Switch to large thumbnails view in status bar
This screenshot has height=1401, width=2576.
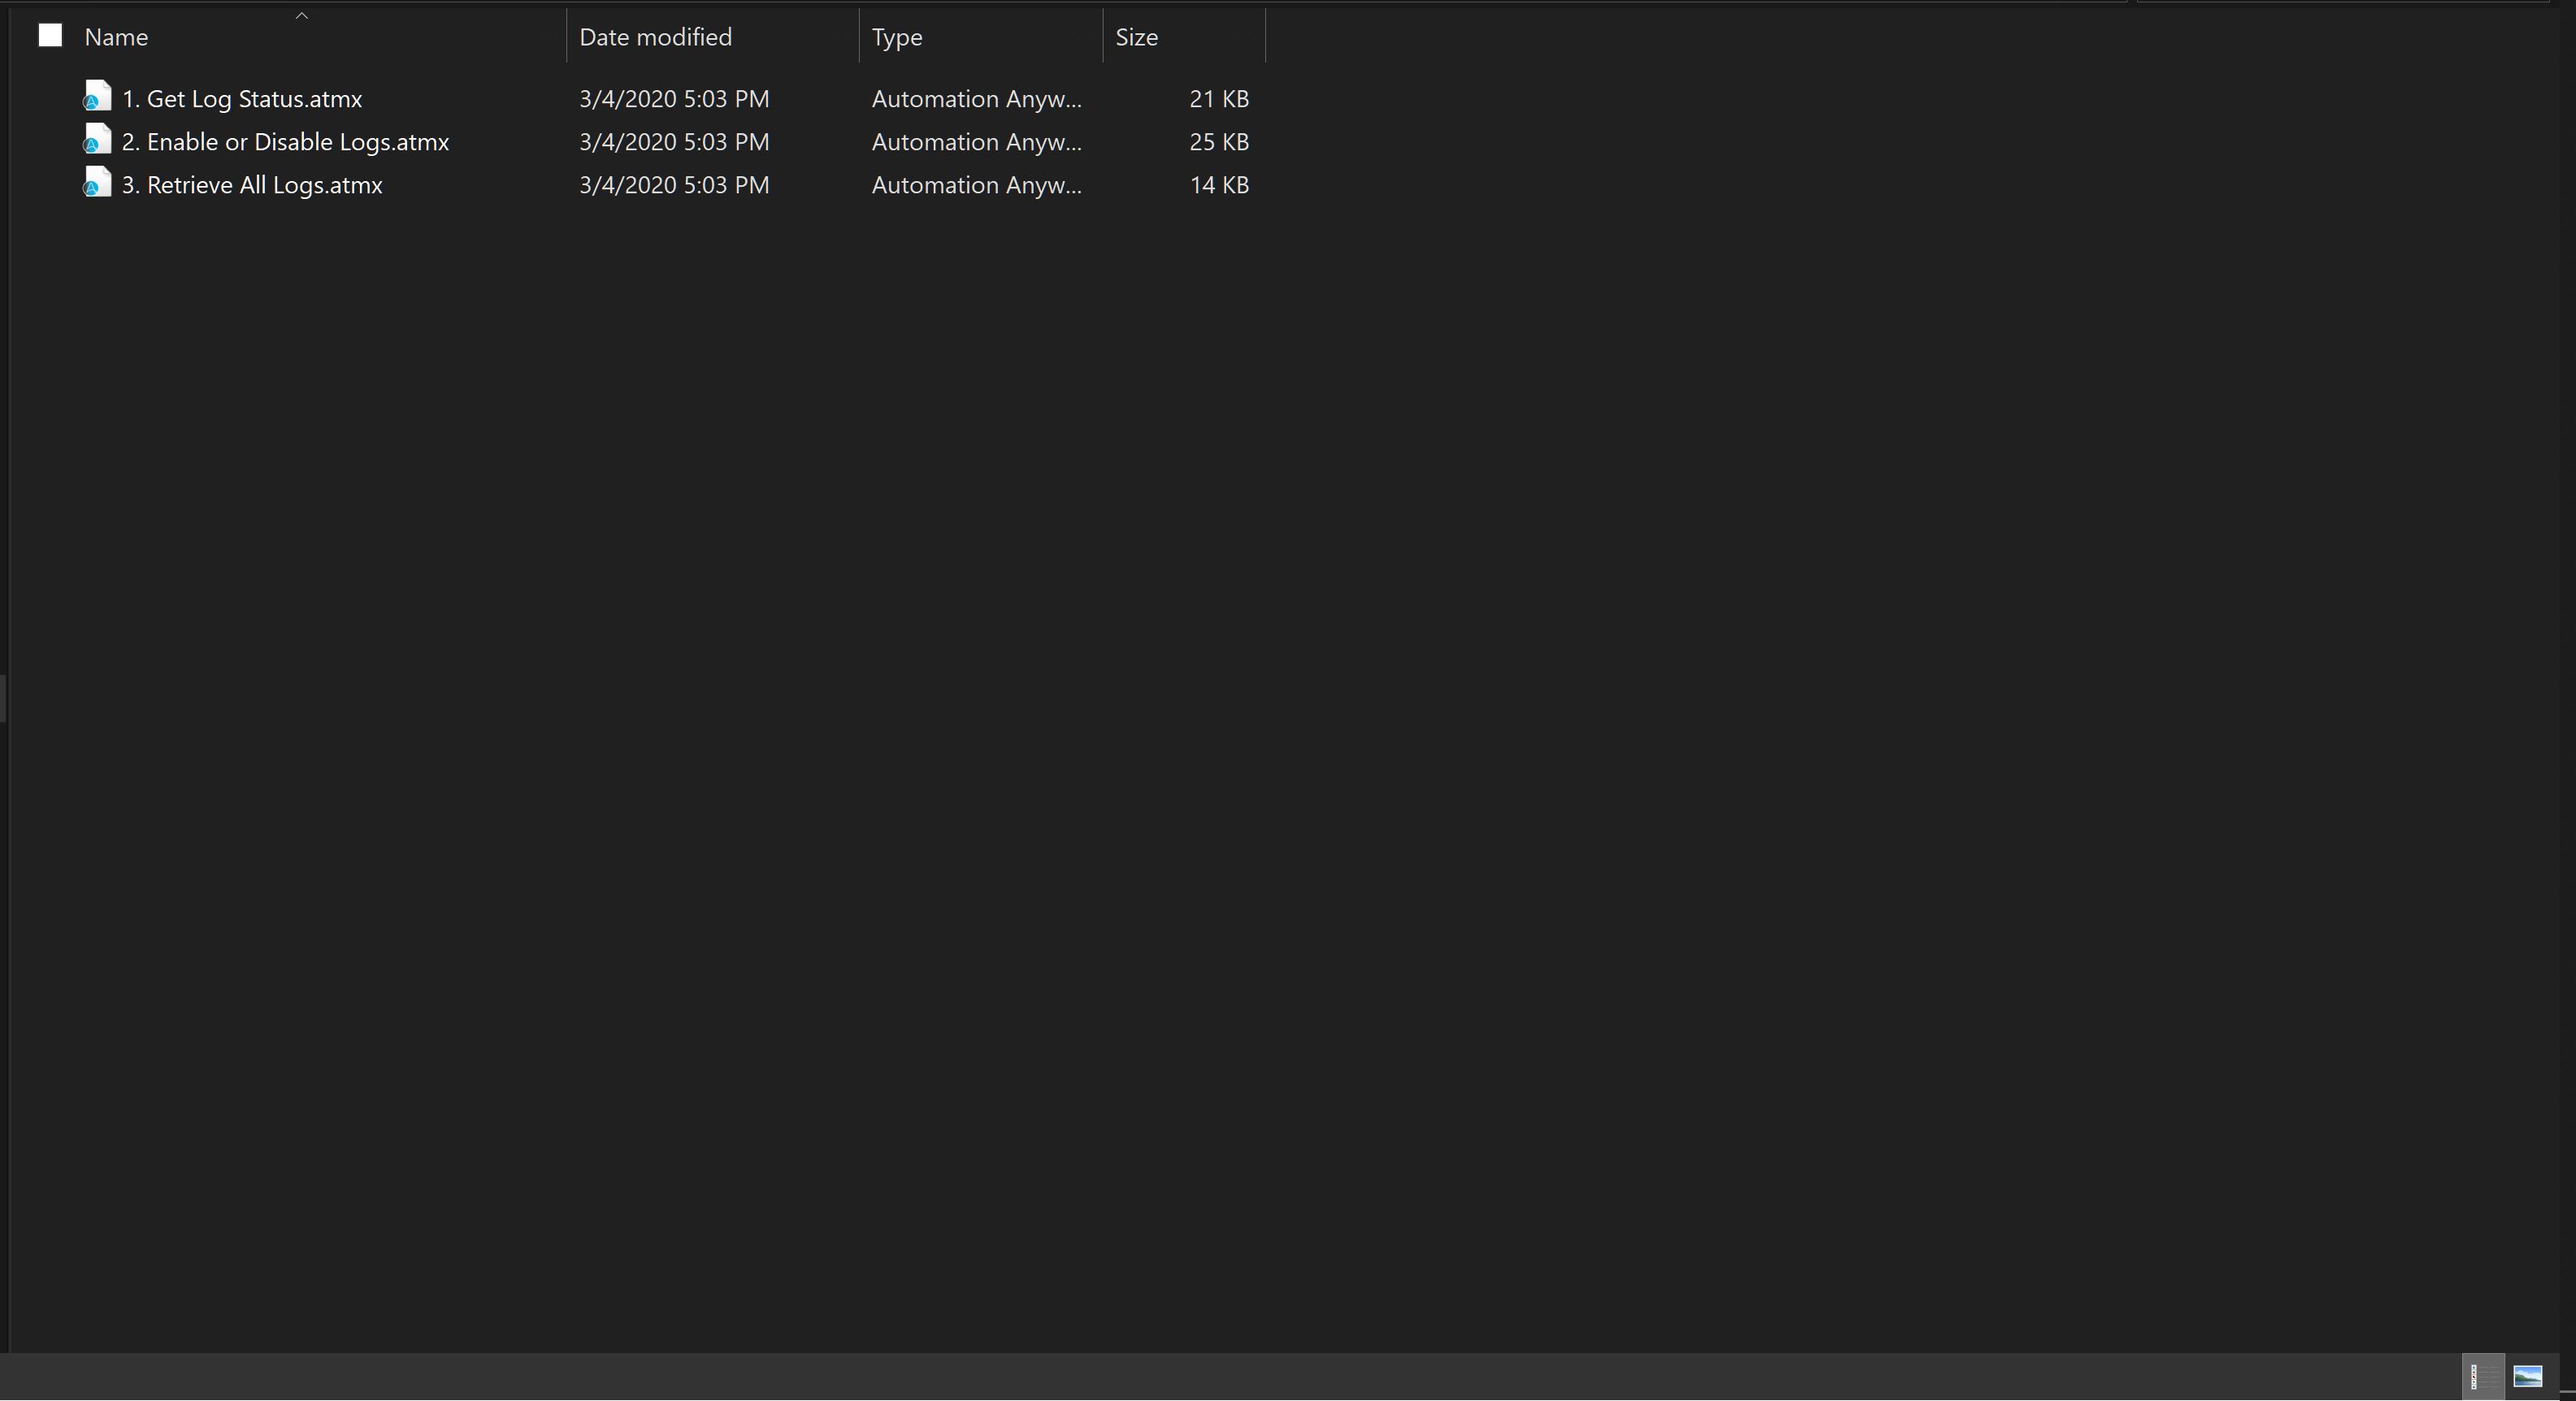[x=2527, y=1377]
